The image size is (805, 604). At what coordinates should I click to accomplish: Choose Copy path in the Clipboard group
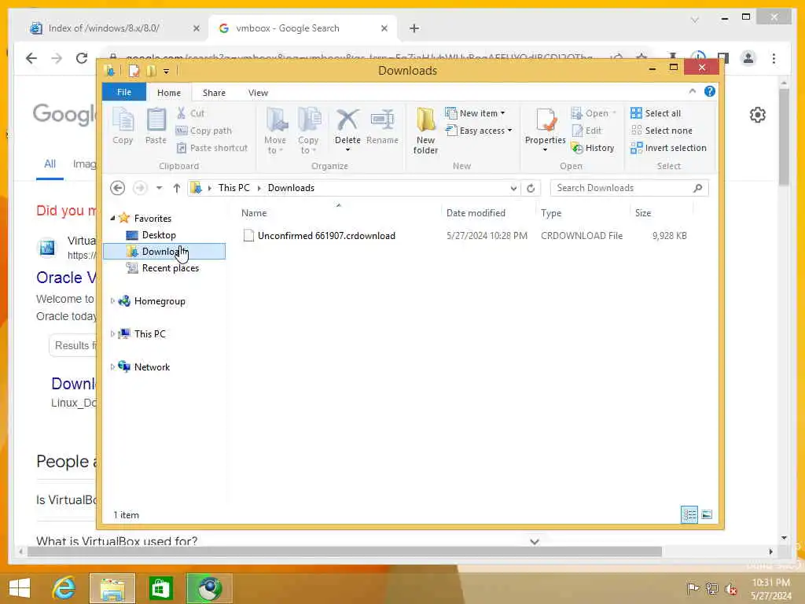click(204, 131)
